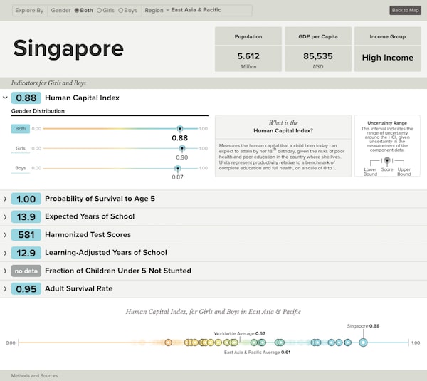Screen dimensions: 427x381
Task: Click the Score icon in Uncertainty Range legend
Action: pyautogui.click(x=387, y=160)
